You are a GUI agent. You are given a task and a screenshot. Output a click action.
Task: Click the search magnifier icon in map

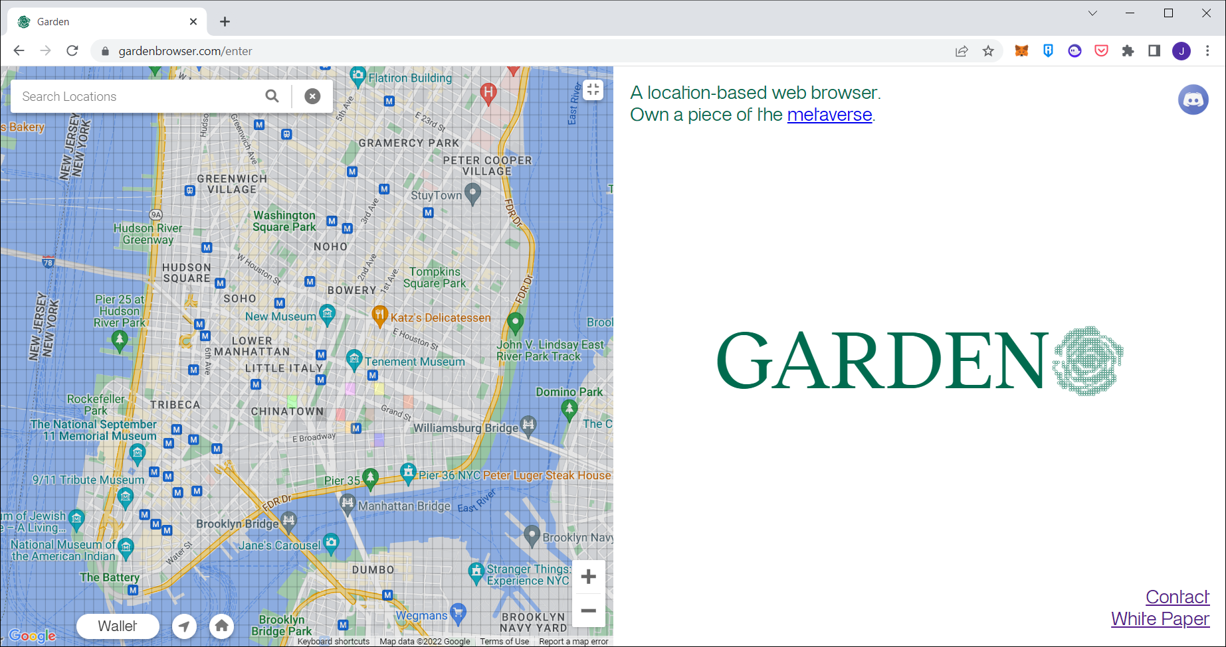coord(272,96)
